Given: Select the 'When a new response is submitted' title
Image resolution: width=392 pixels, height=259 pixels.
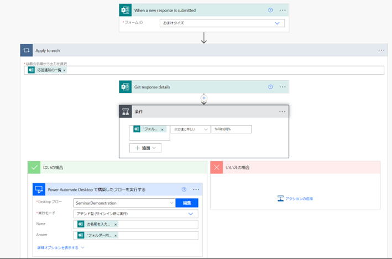Looking at the screenshot, I should 165,11.
